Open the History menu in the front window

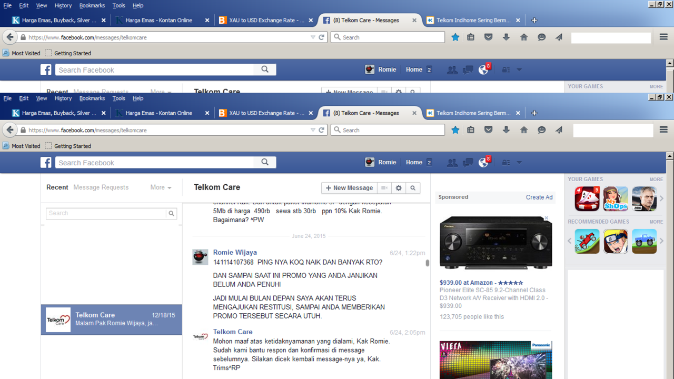coord(63,98)
